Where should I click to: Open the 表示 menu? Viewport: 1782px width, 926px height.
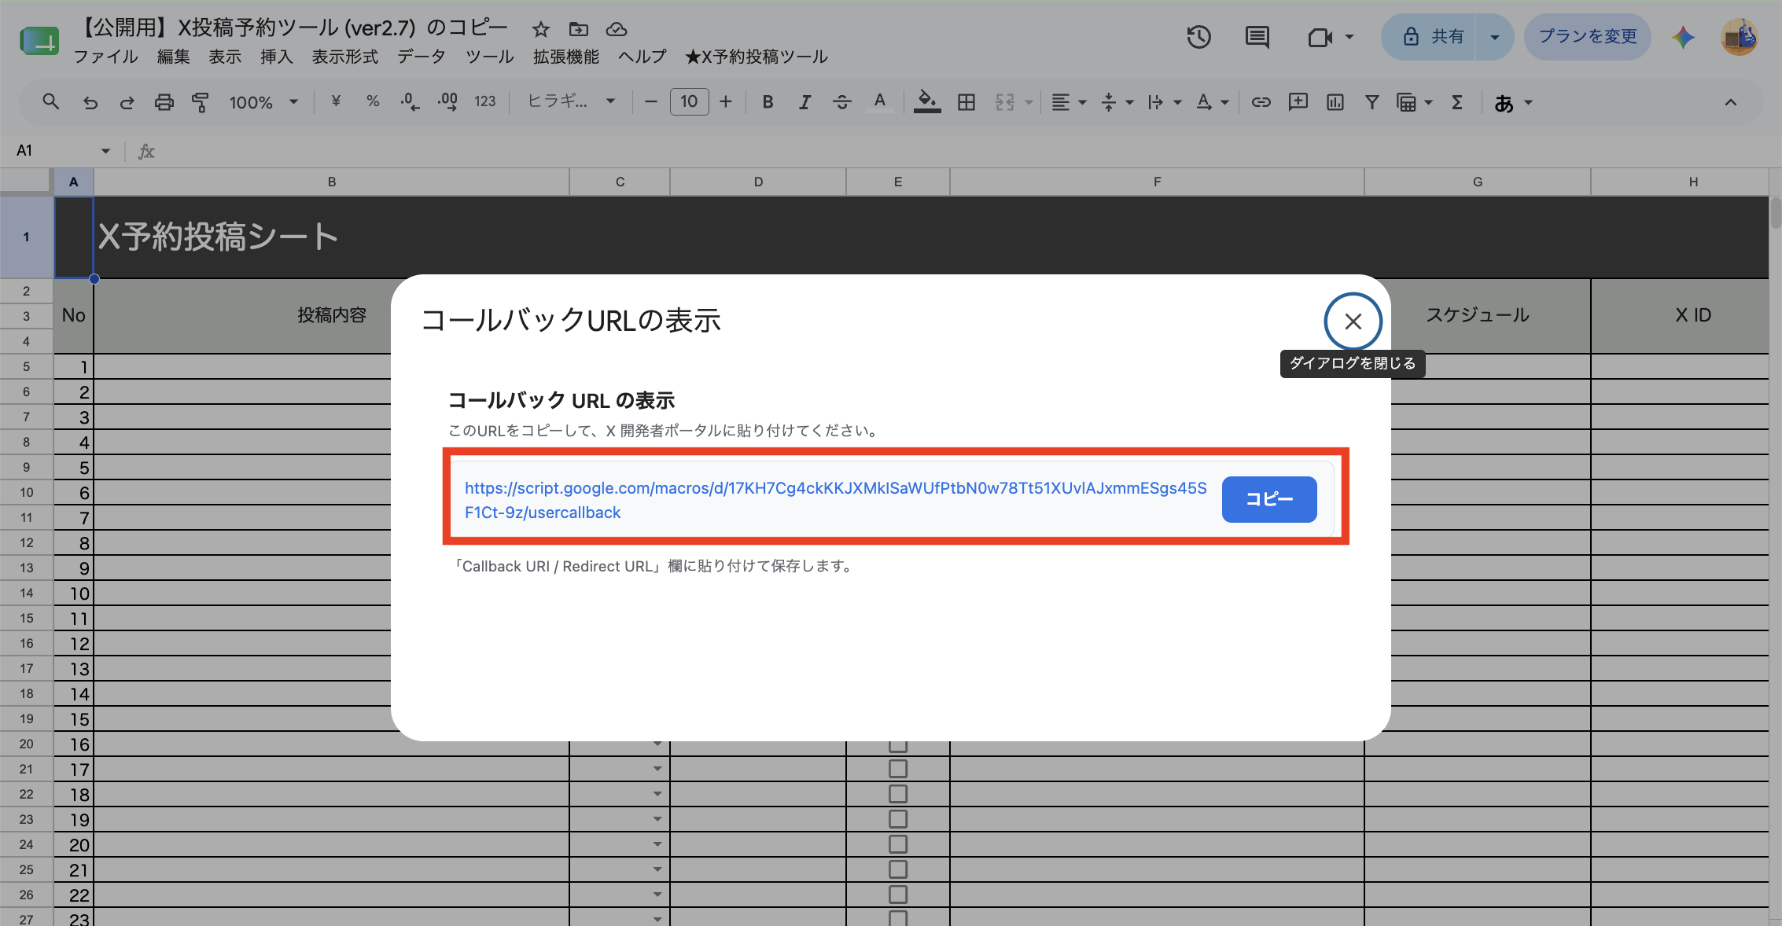(x=225, y=57)
